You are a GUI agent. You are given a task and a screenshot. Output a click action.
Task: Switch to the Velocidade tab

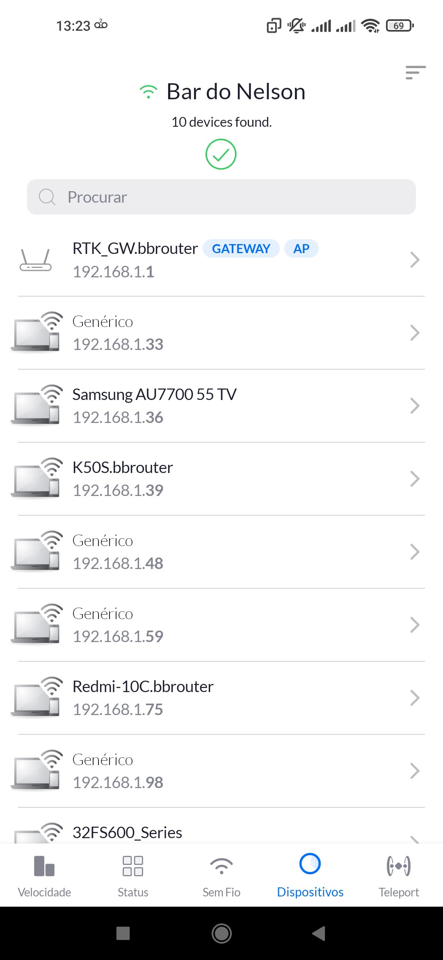[44, 876]
